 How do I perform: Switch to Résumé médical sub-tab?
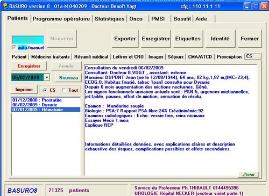pos(91,57)
